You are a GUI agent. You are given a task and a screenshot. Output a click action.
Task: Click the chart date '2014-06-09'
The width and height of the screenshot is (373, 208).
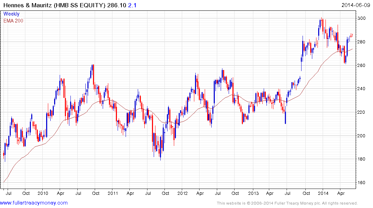tap(356, 5)
